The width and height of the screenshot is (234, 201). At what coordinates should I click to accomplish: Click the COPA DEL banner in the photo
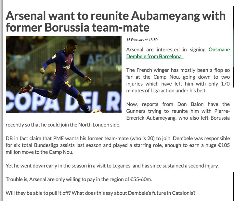point(64,101)
